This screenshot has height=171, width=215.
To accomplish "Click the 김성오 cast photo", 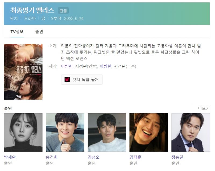I will pyautogui.click(x=107, y=132).
